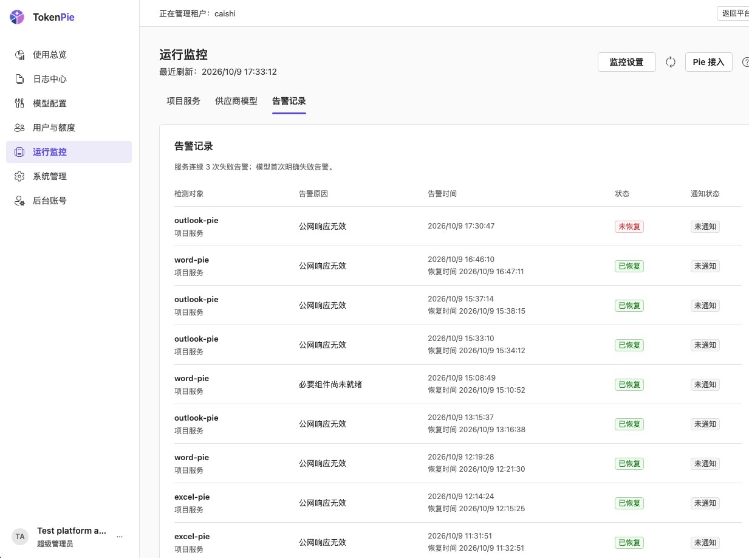
Task: Click outlook-pie in the 13:15:37 row
Action: (196, 418)
